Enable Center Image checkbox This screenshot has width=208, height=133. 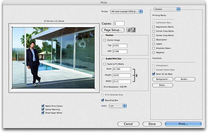(x=105, y=40)
